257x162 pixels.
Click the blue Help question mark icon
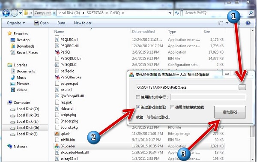tap(248, 23)
